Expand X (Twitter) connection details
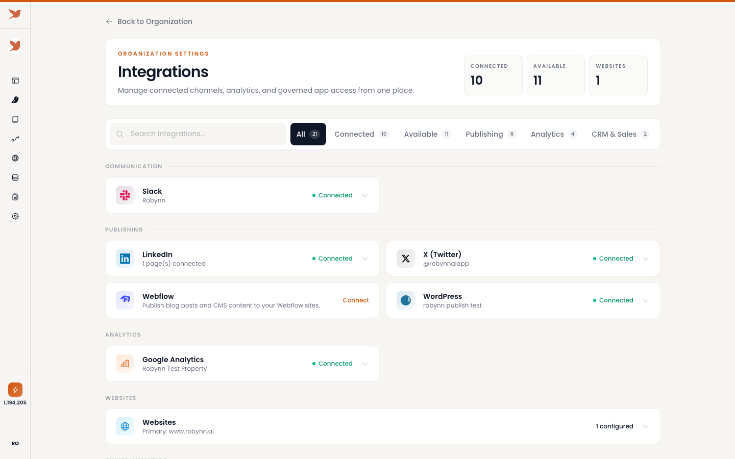The width and height of the screenshot is (735, 459). [x=646, y=259]
